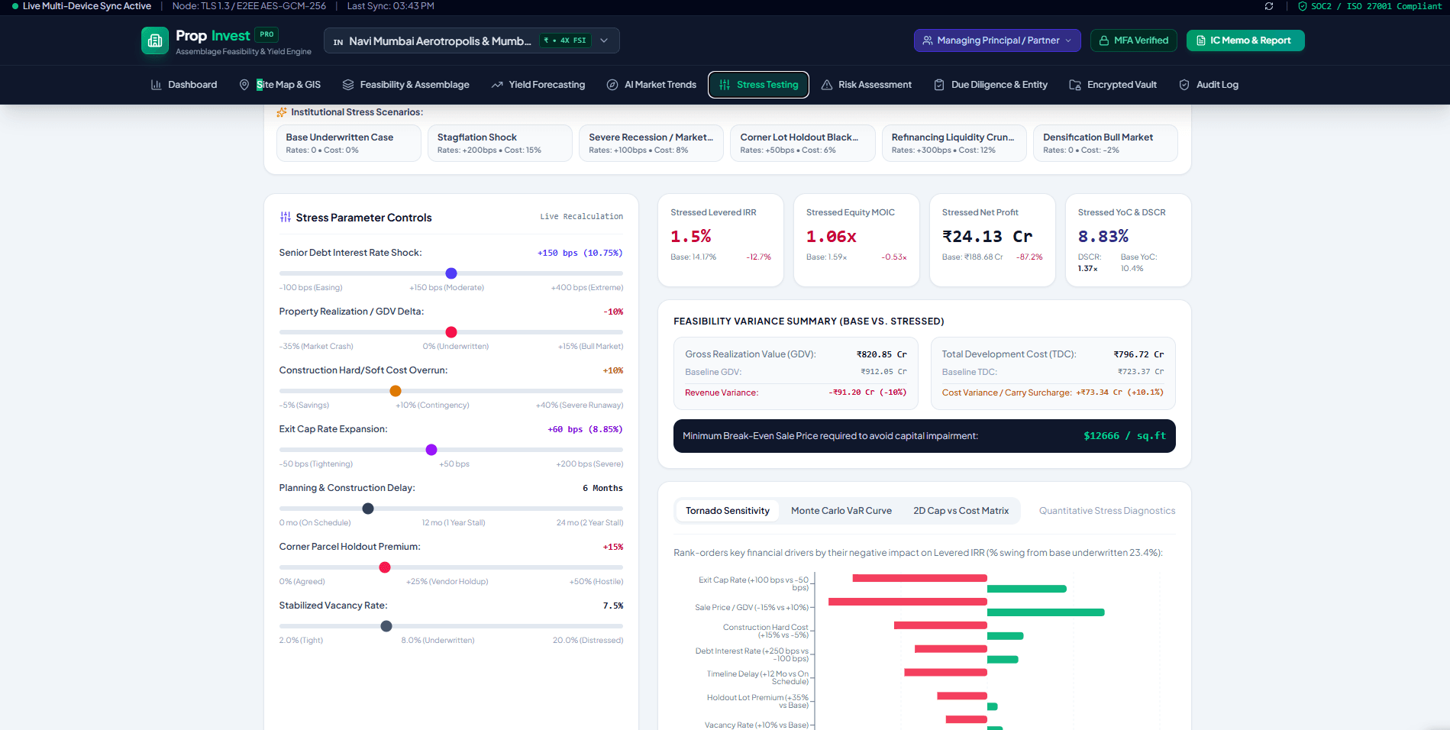
Task: Click the Corner Parcel Holdout Premium slider handle
Action: click(385, 567)
